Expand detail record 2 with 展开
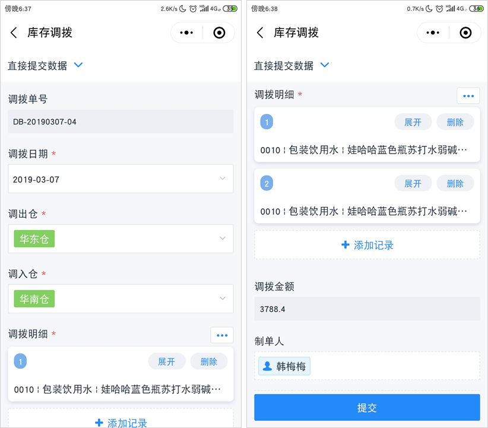This screenshot has height=428, width=488. point(413,183)
